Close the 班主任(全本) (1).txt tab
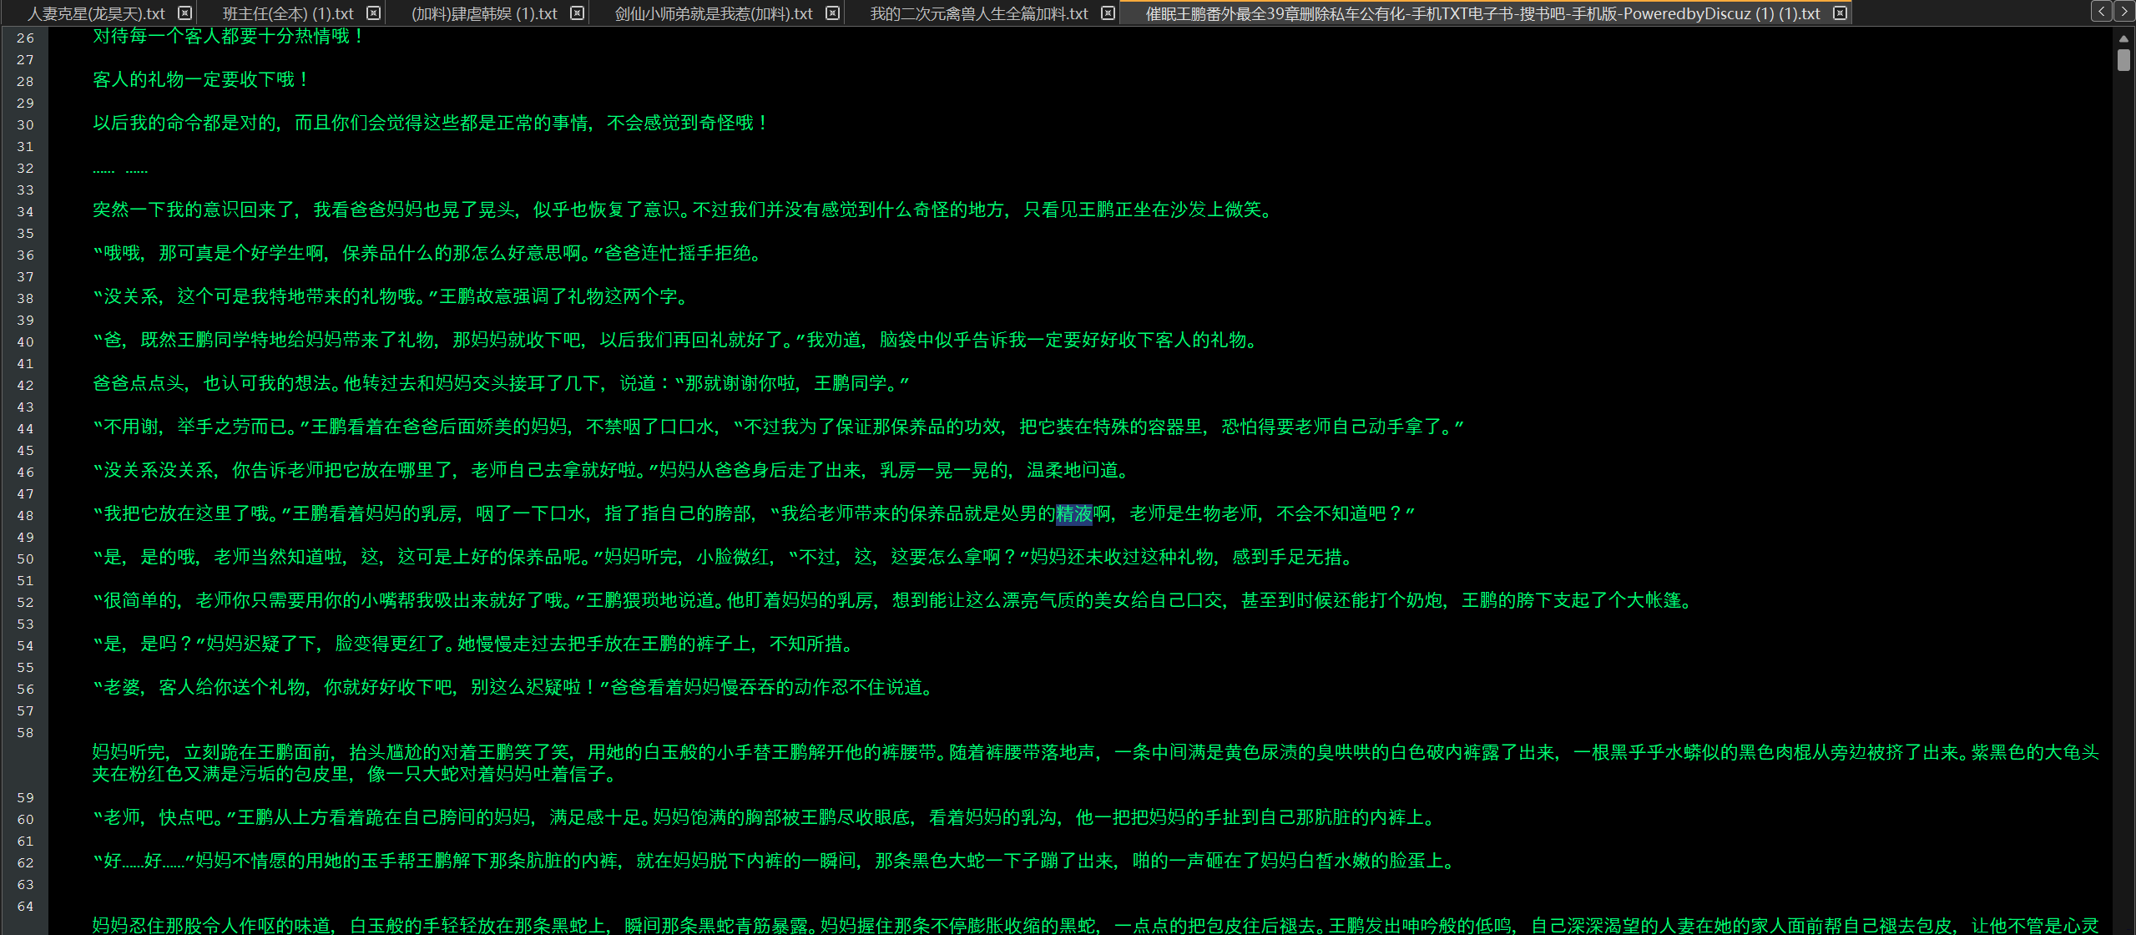Viewport: 2136px width, 935px height. [x=374, y=13]
